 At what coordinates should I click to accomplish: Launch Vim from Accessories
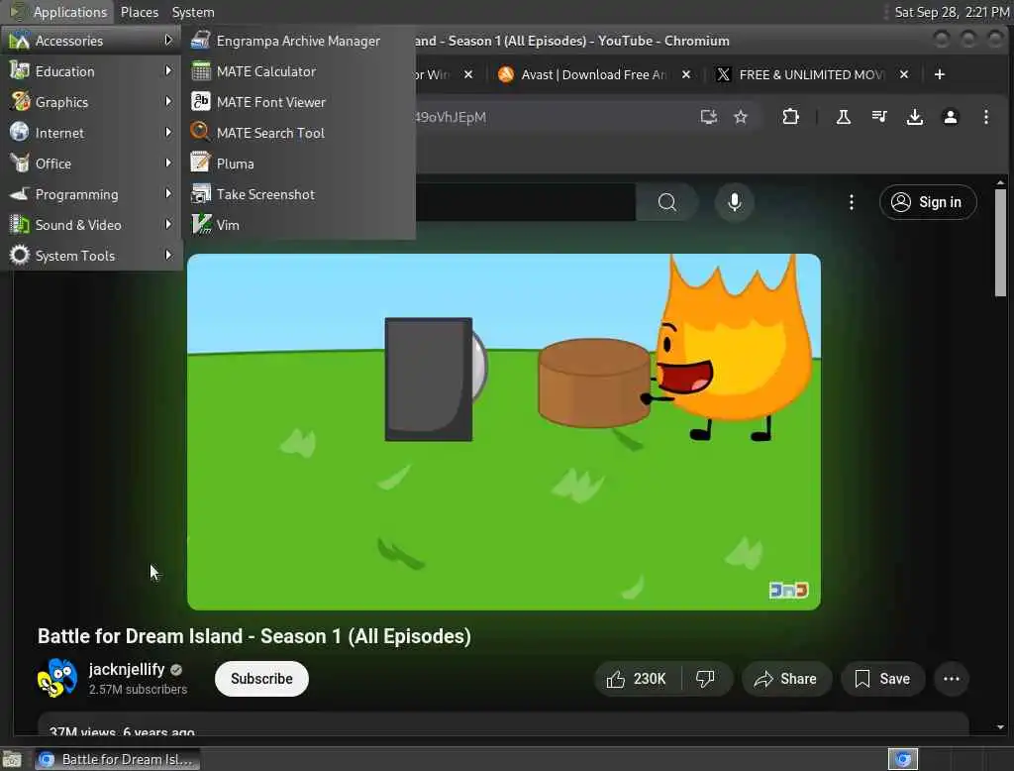click(x=298, y=225)
